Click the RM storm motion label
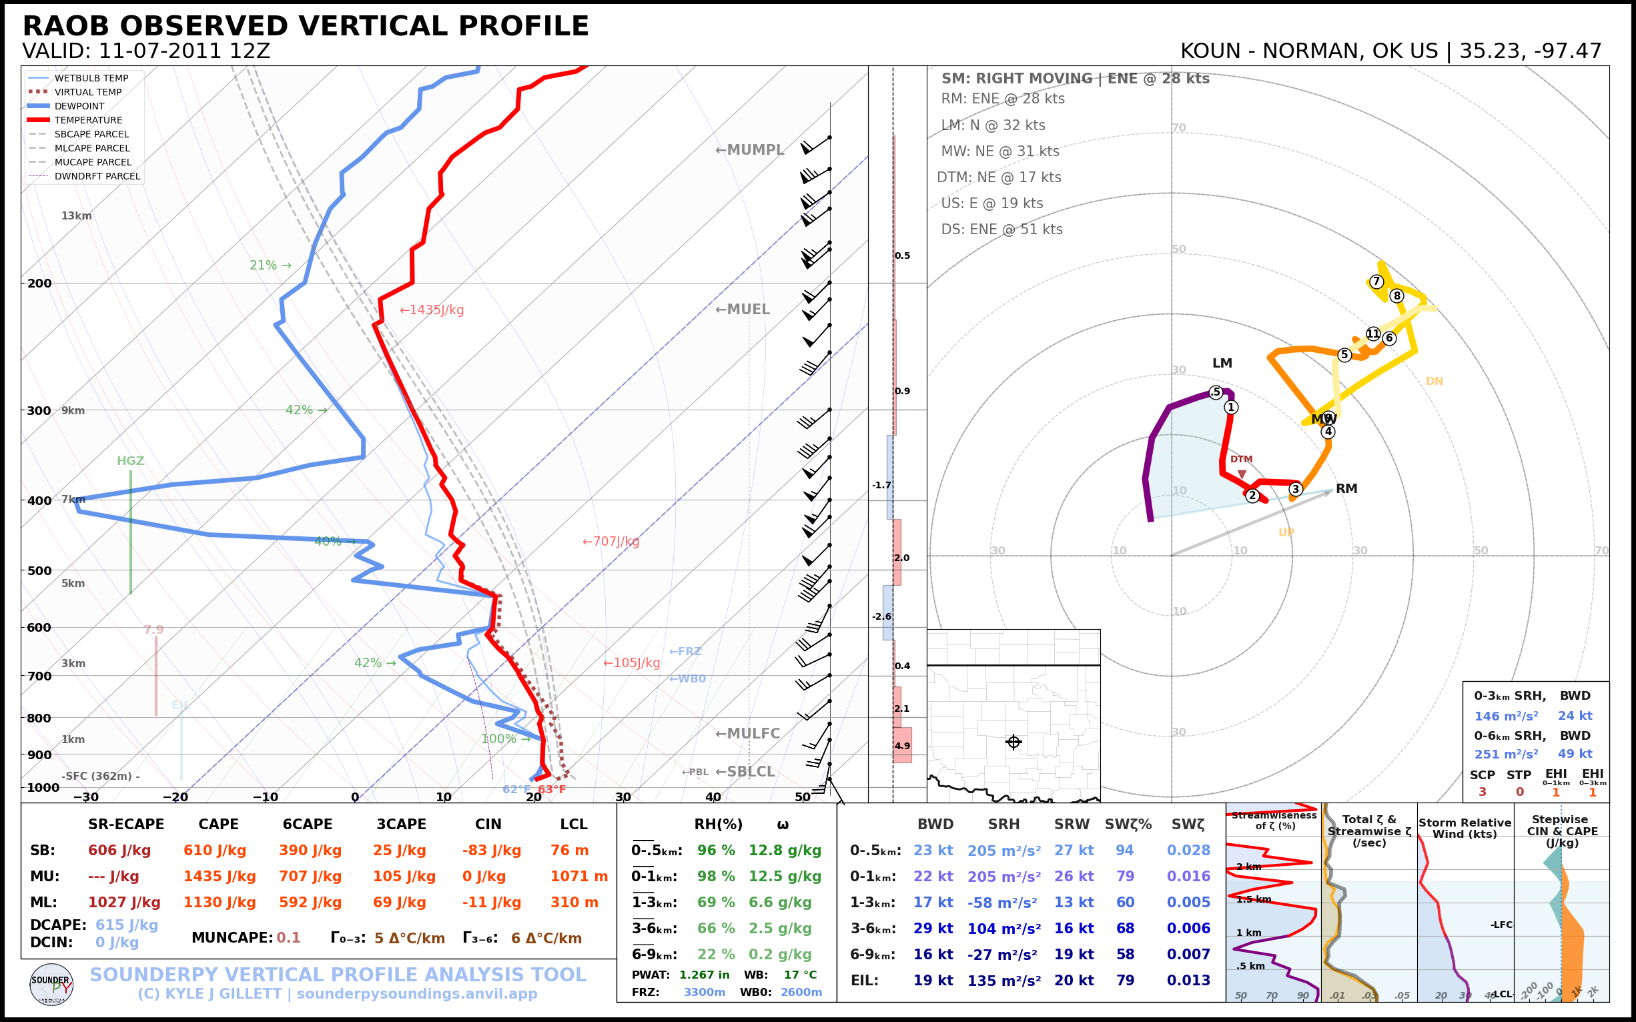The image size is (1636, 1022). pos(1346,489)
